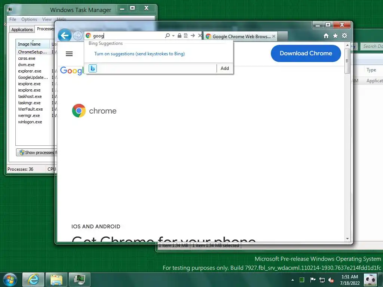Viewport: 383px width, 287px height.
Task: Open the Tools gear icon
Action: tap(344, 36)
